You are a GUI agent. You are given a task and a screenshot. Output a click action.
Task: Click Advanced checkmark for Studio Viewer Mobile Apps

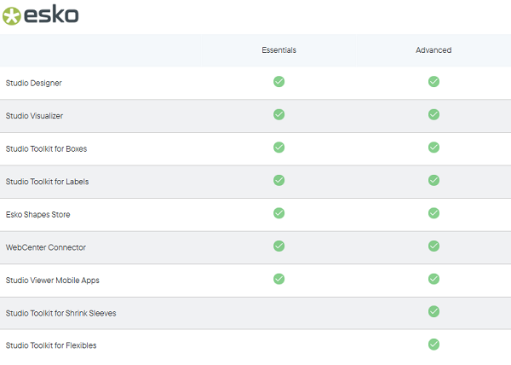[x=433, y=279]
